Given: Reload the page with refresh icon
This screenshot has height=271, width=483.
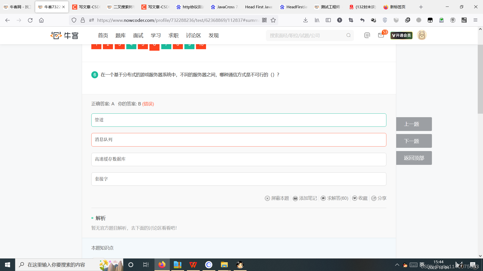Looking at the screenshot, I should pyautogui.click(x=30, y=20).
